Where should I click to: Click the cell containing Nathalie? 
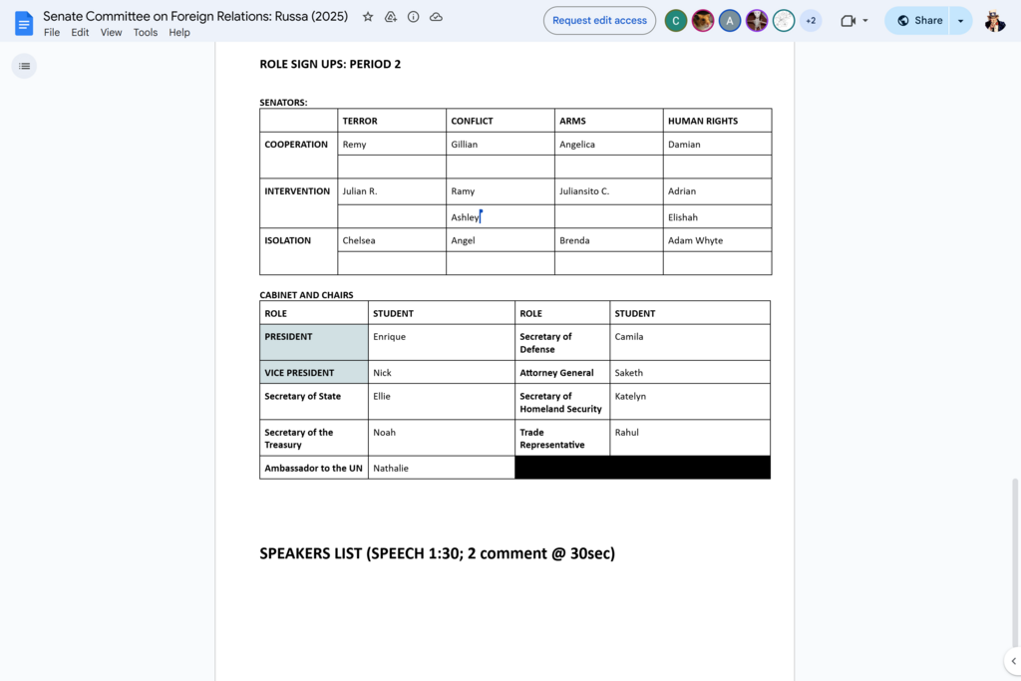tap(442, 468)
